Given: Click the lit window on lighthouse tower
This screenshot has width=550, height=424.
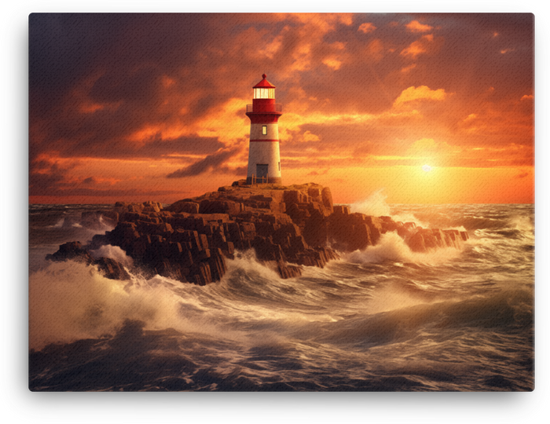Looking at the screenshot, I should [264, 130].
